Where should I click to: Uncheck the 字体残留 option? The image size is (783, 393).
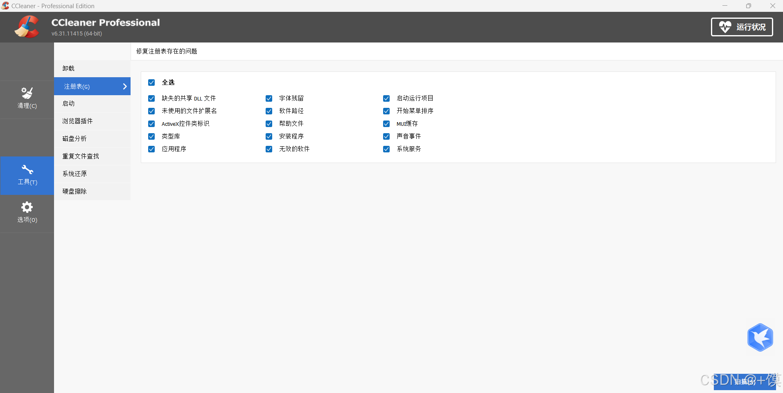tap(269, 98)
